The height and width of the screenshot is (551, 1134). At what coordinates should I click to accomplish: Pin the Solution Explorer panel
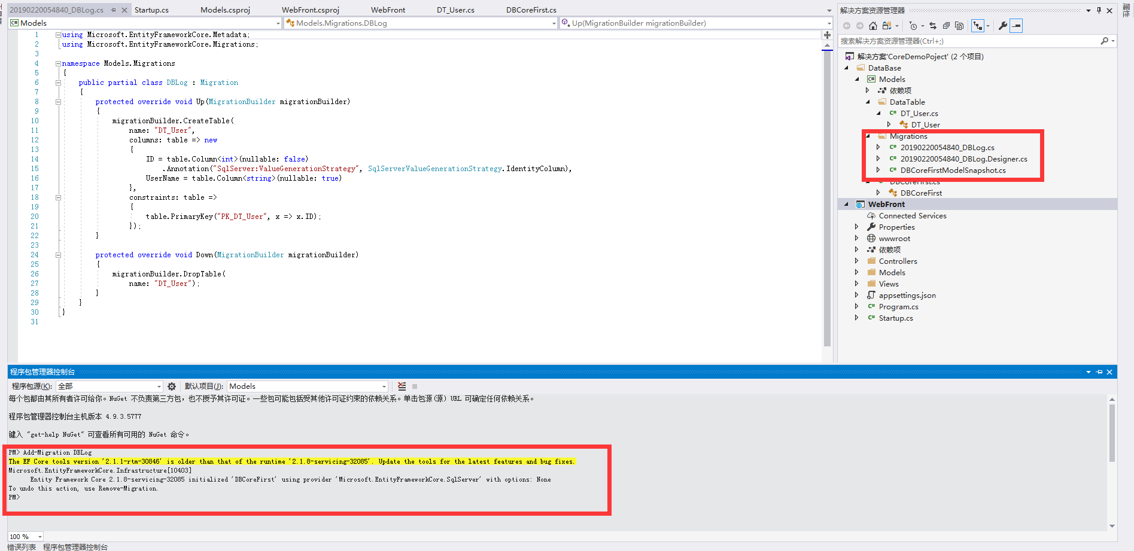coord(1100,10)
